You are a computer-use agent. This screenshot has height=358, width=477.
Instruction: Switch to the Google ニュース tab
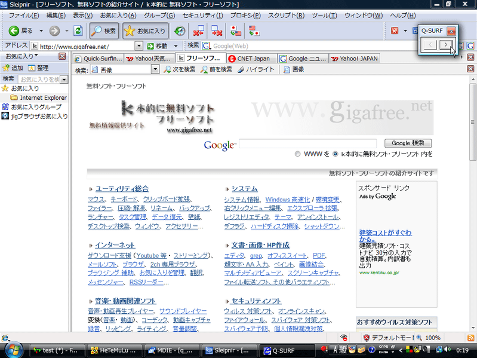(x=303, y=59)
